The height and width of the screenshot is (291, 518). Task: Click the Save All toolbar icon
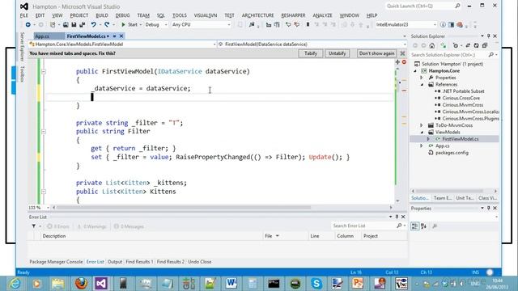(82, 25)
